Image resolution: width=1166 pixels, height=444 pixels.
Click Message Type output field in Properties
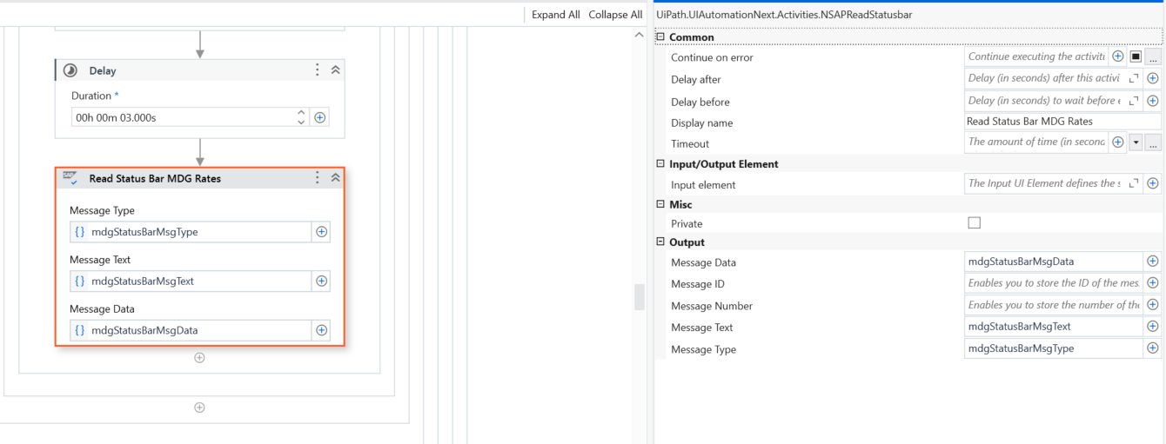click(x=1054, y=348)
